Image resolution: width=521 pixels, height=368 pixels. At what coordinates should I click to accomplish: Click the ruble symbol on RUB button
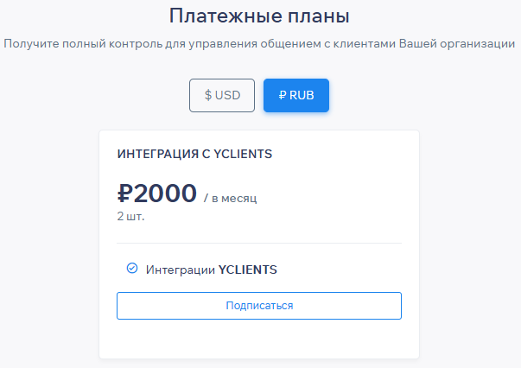point(281,96)
